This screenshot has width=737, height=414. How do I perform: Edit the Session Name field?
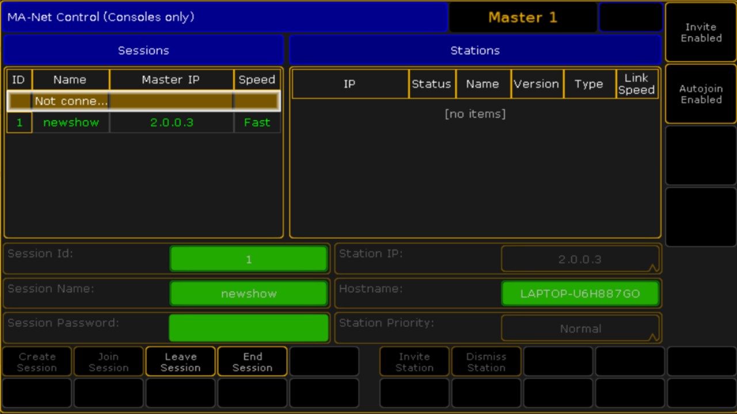pos(249,294)
